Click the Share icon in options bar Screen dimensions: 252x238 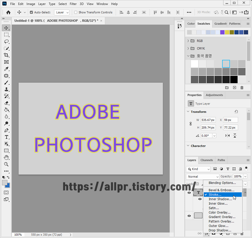click(x=246, y=12)
